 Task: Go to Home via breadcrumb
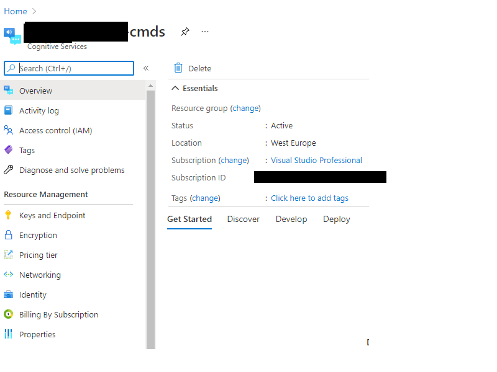point(15,11)
